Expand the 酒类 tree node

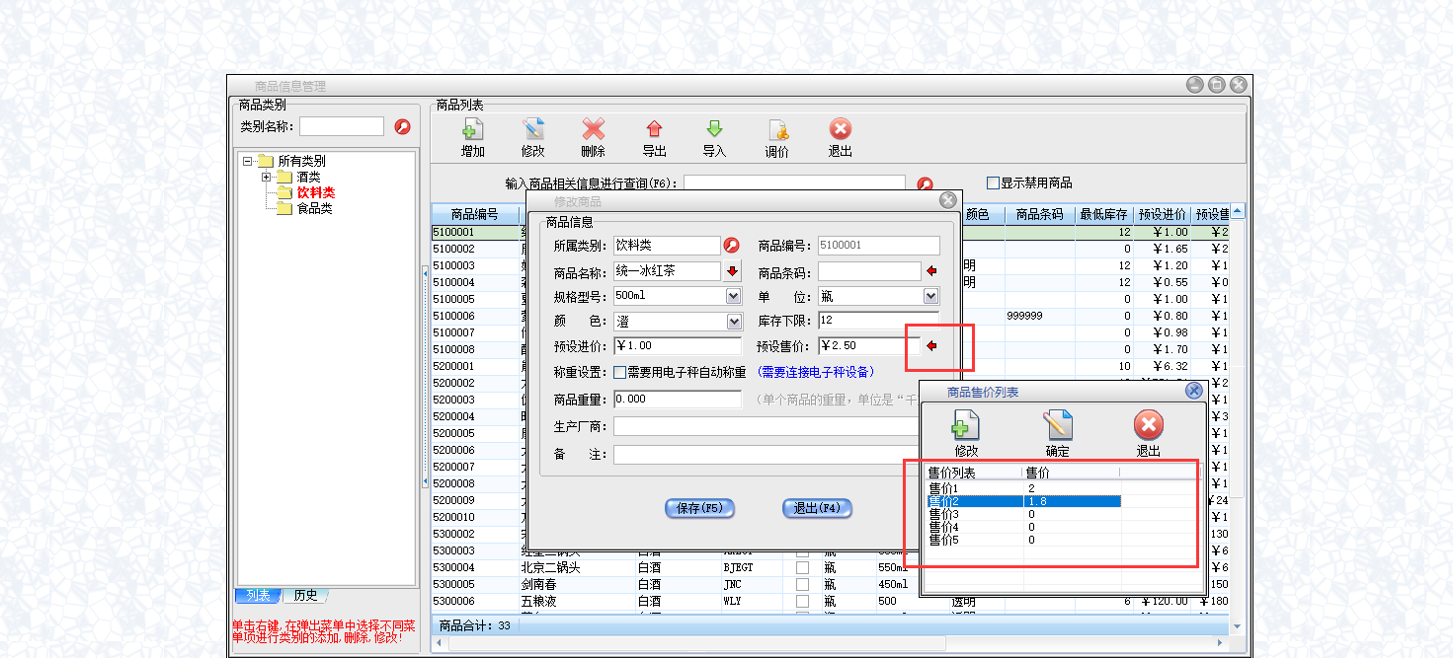[x=267, y=178]
